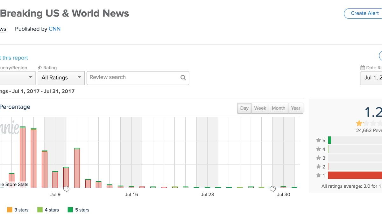Open the Date Range field
The image size is (382, 222).
(371, 78)
